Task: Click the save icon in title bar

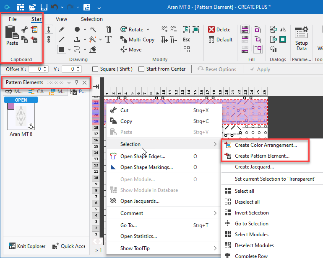Action: coord(44,7)
